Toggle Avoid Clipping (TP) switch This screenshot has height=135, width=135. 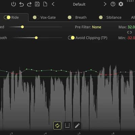[71, 38]
